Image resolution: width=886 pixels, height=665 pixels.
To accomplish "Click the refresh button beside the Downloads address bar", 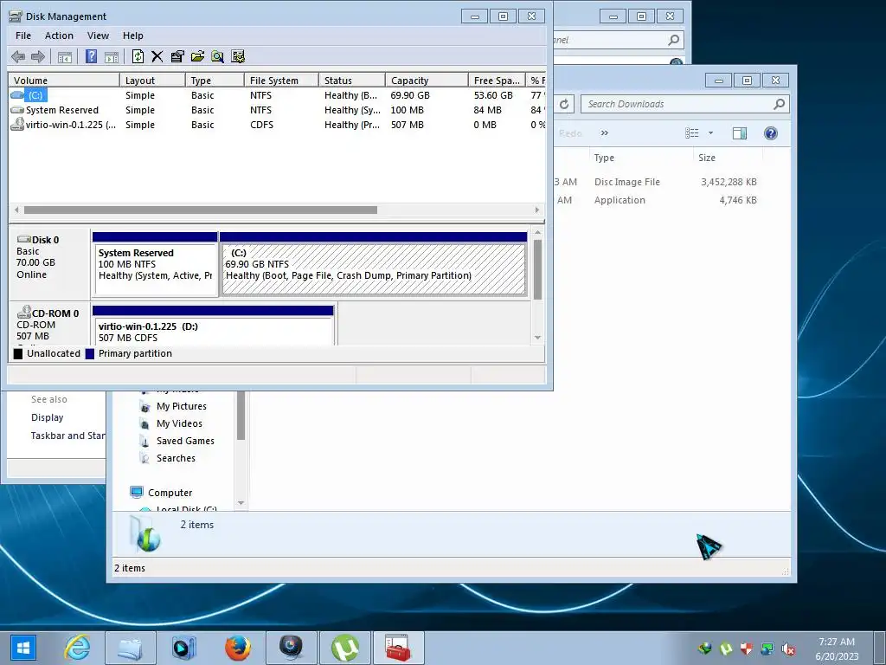I will point(564,104).
